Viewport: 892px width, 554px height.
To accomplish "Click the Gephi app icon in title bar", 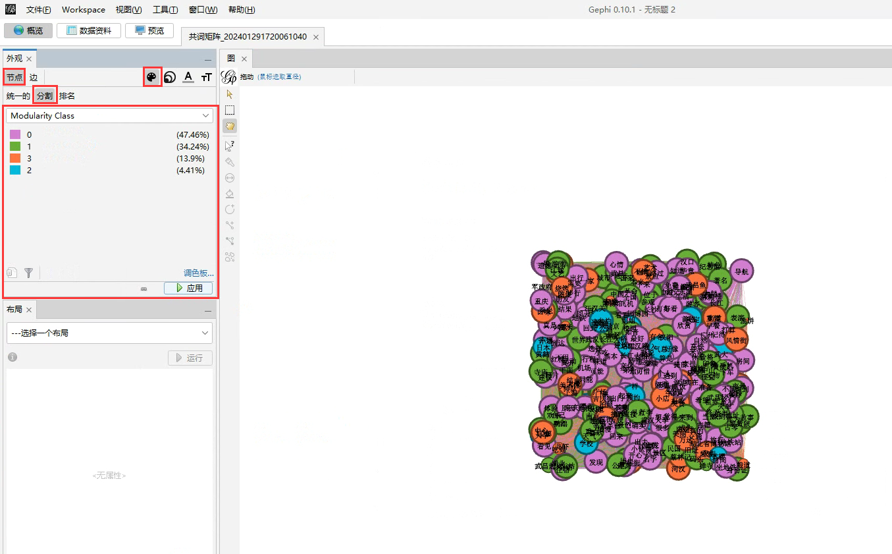I will (x=11, y=9).
